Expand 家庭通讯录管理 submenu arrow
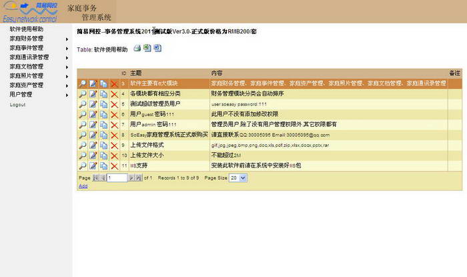 (x=67, y=58)
